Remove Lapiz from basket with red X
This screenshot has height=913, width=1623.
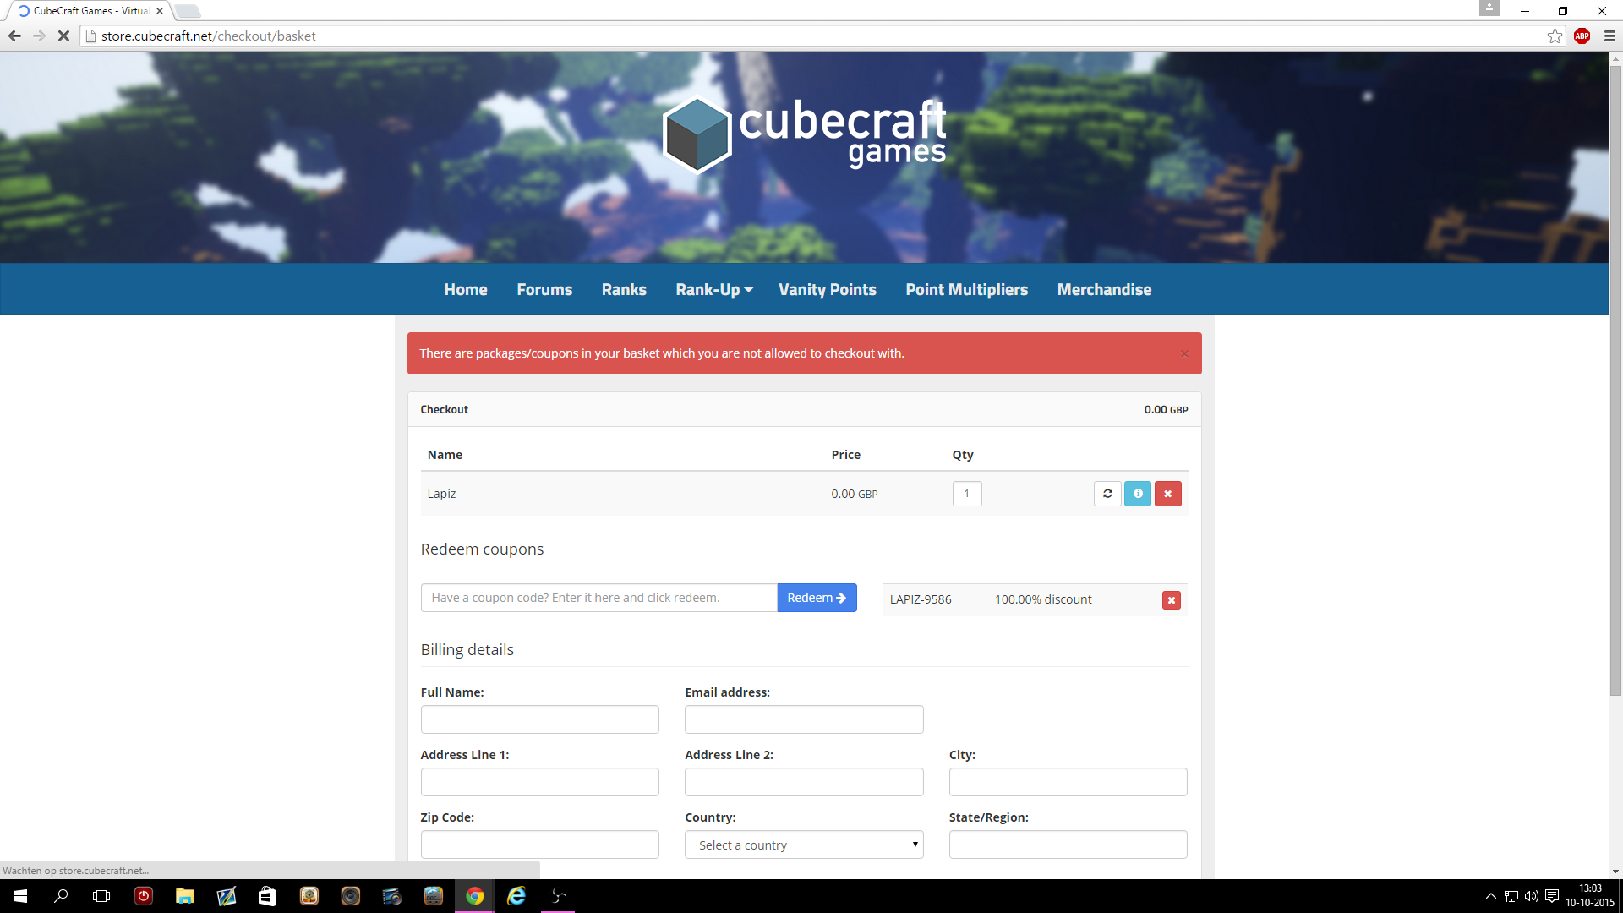coord(1168,494)
